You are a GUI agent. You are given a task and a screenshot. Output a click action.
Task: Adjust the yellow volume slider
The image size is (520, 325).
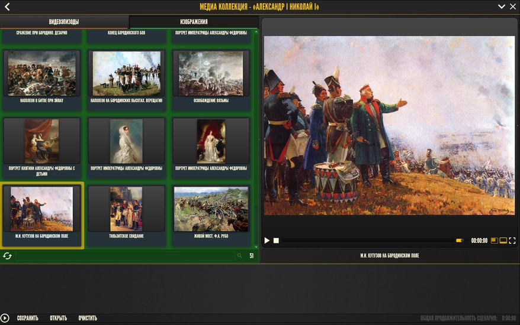pyautogui.click(x=459, y=241)
